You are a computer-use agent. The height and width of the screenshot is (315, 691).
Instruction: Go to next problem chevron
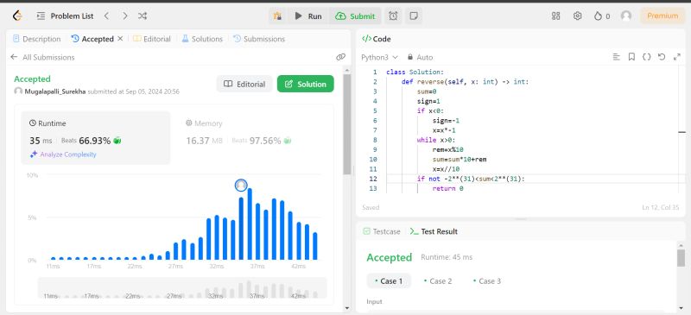tap(124, 16)
